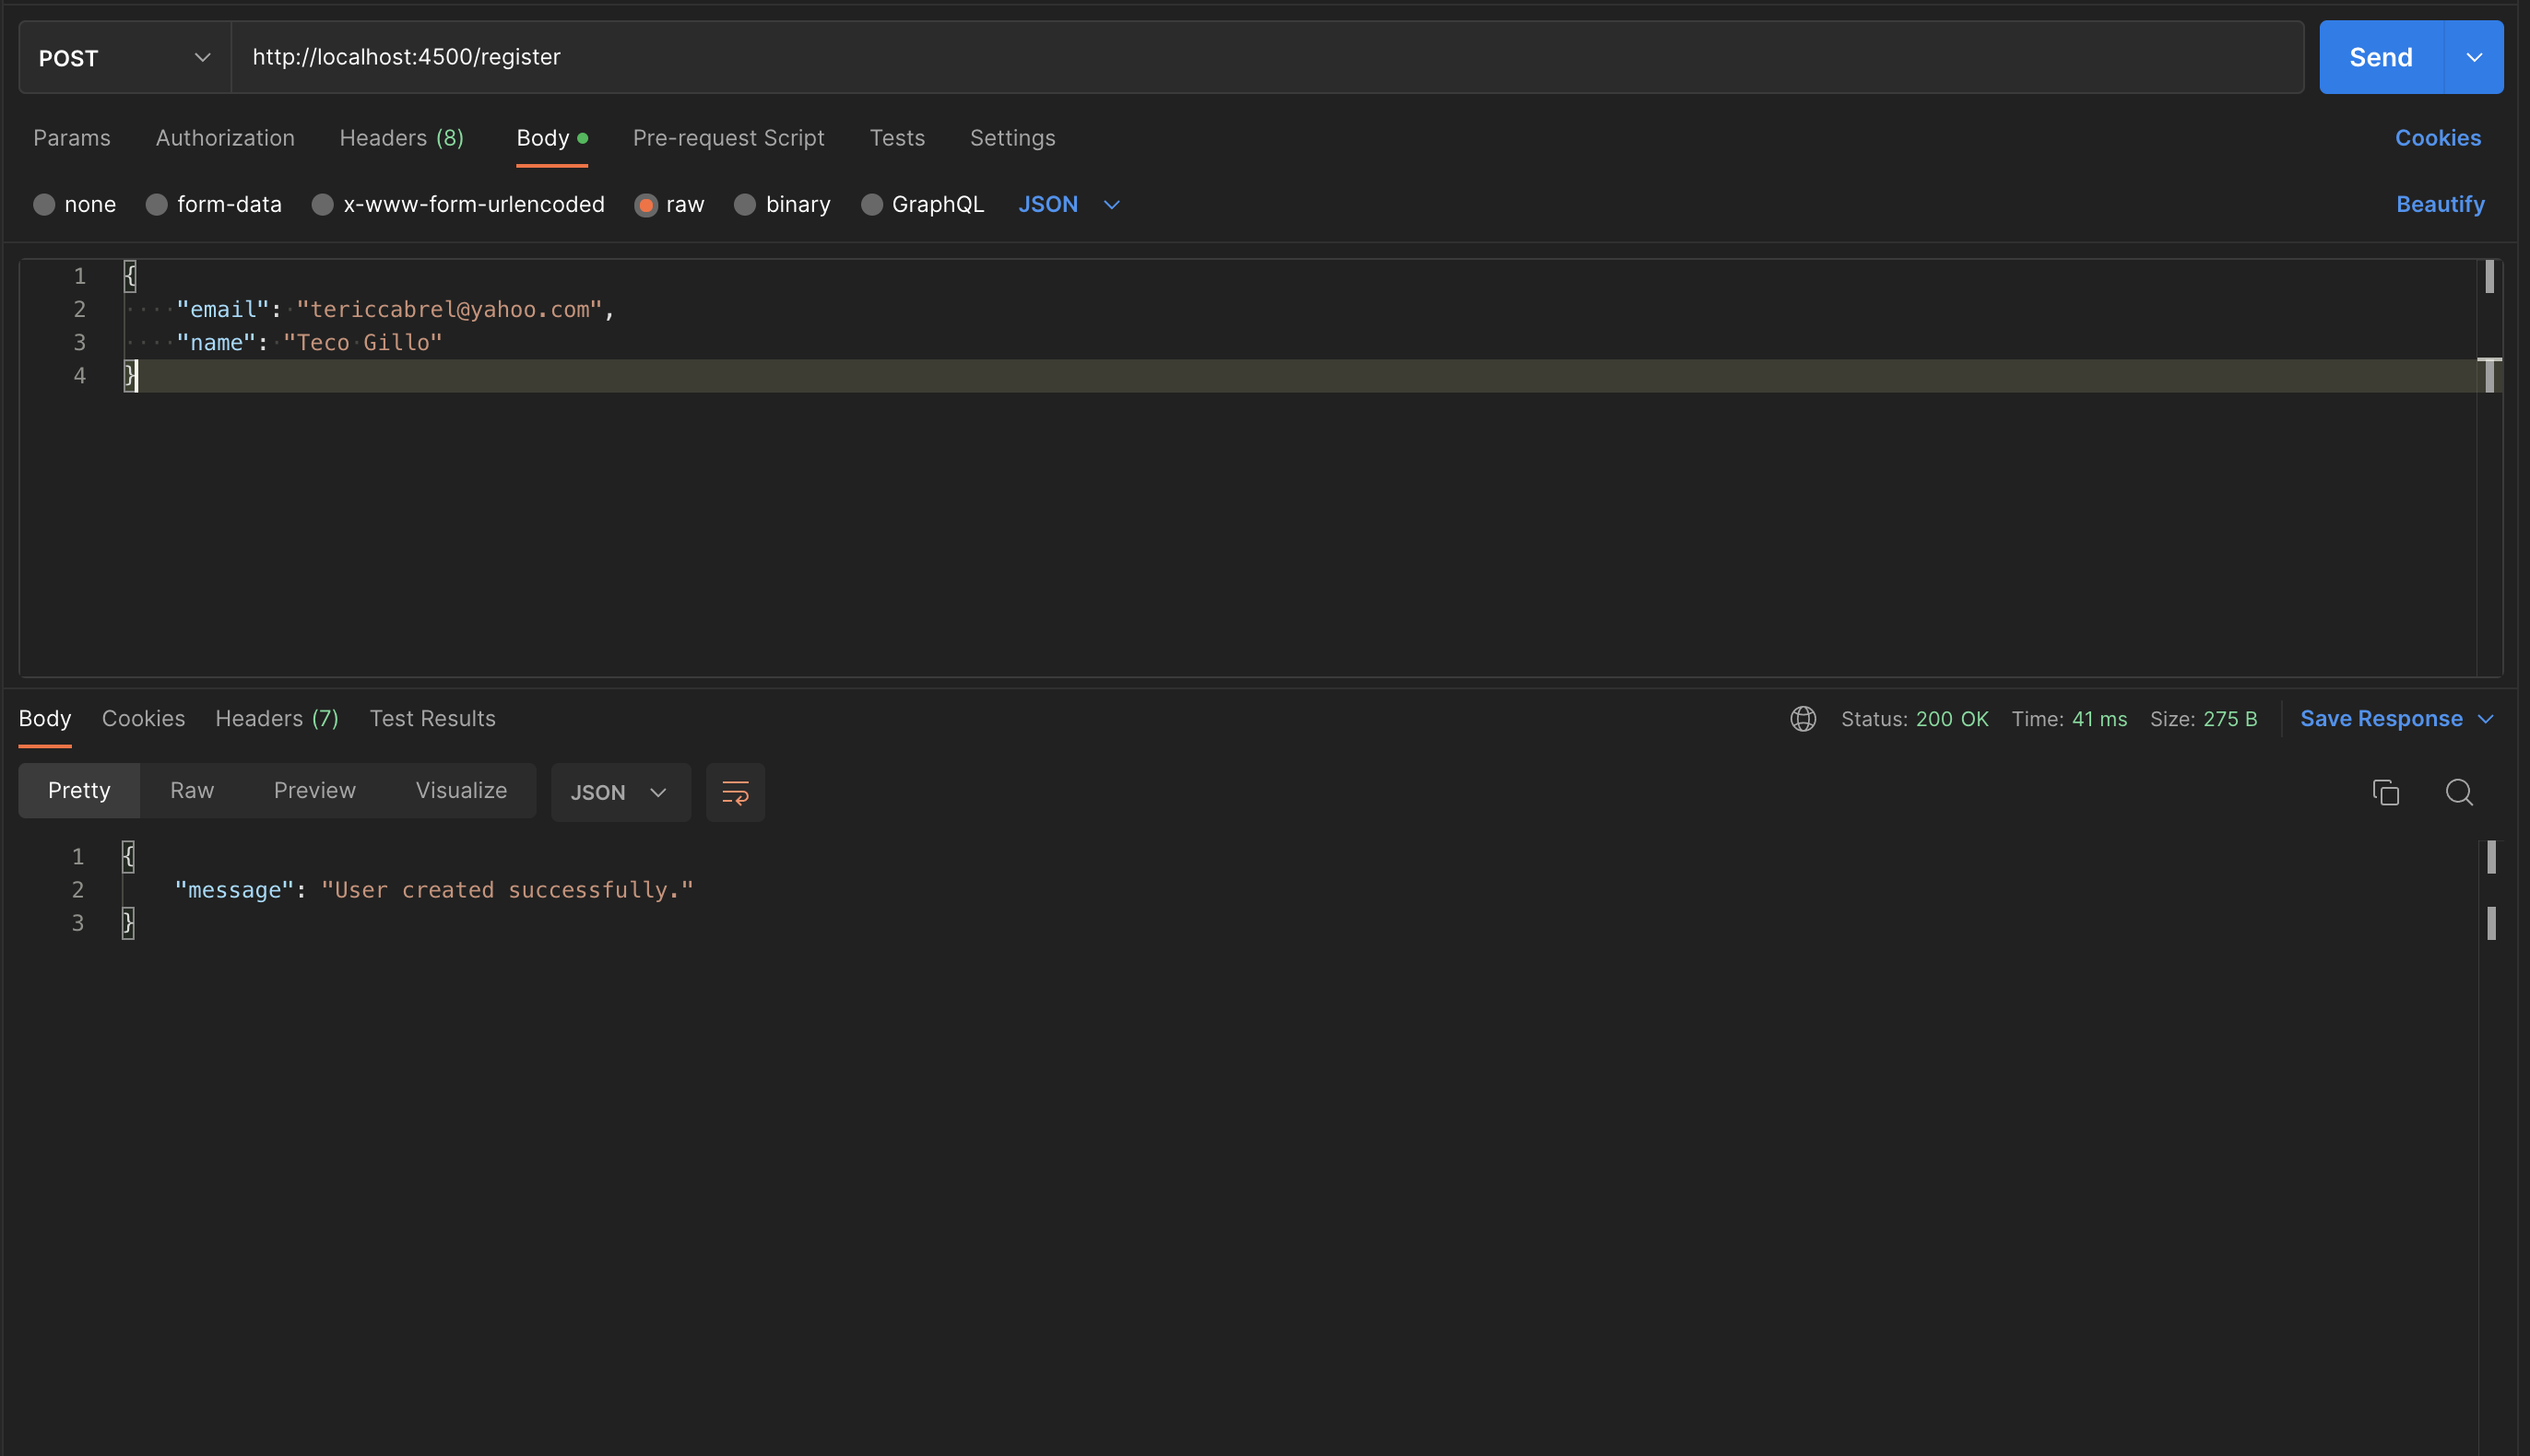Send the register request

(x=2378, y=57)
